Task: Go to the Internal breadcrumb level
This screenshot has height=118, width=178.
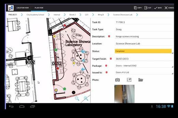Action: tap(57, 15)
